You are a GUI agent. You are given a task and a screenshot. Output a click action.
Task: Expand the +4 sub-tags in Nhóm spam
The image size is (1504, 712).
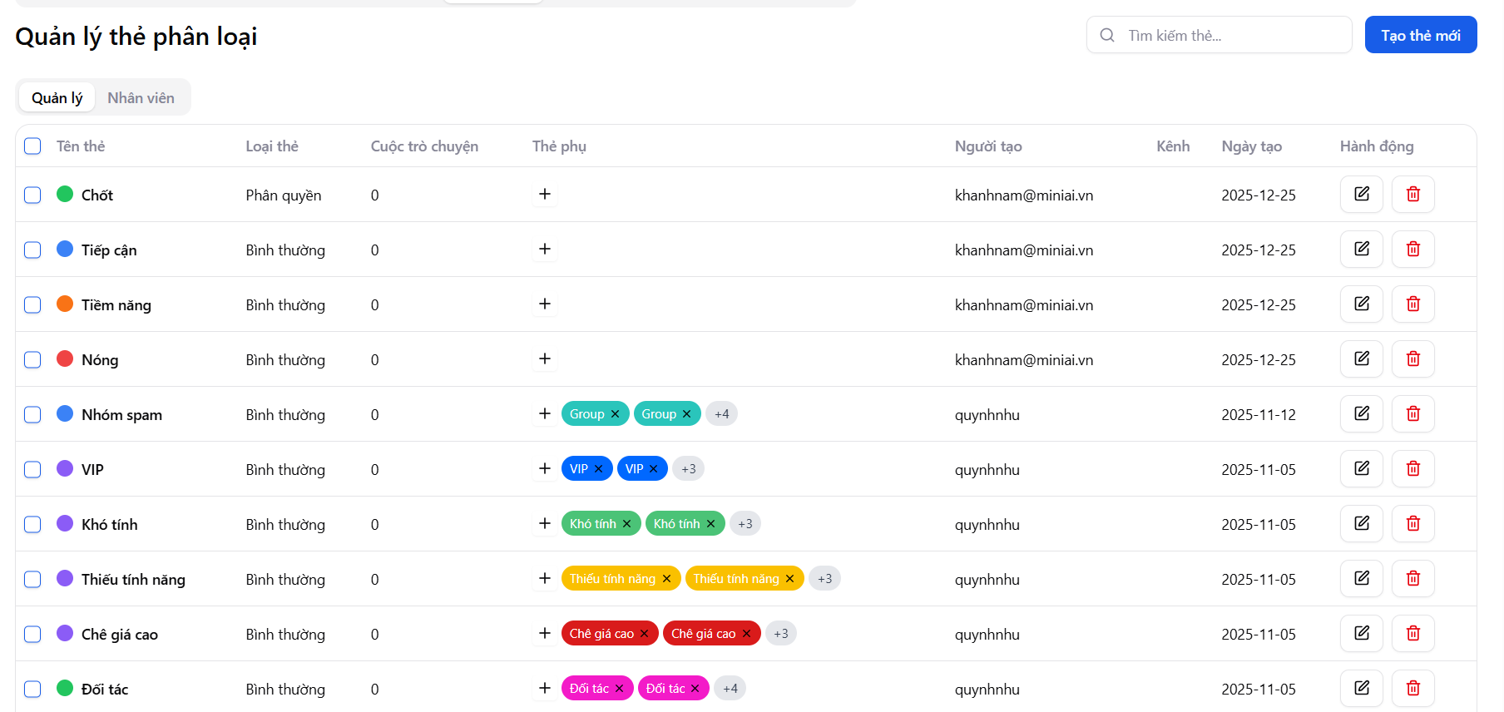click(x=721, y=414)
